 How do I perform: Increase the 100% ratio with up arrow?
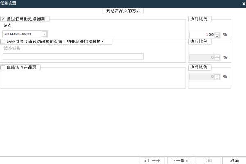pos(217,34)
